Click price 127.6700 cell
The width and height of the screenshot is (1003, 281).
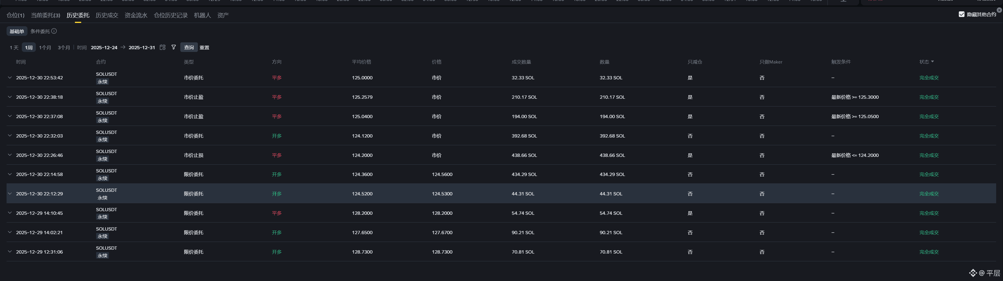[x=442, y=232]
